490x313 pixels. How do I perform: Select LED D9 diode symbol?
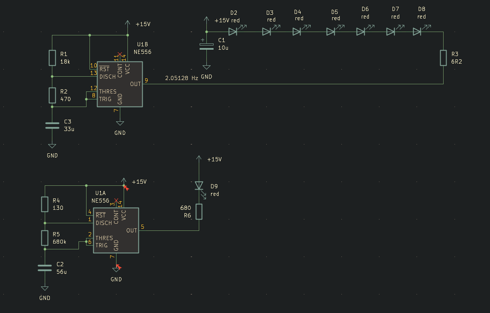pyautogui.click(x=199, y=186)
